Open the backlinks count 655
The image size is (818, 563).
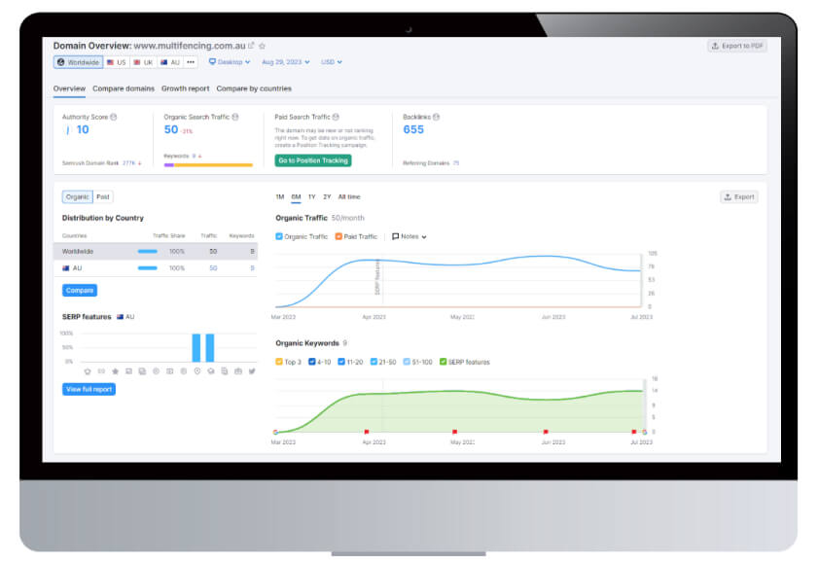coord(413,129)
